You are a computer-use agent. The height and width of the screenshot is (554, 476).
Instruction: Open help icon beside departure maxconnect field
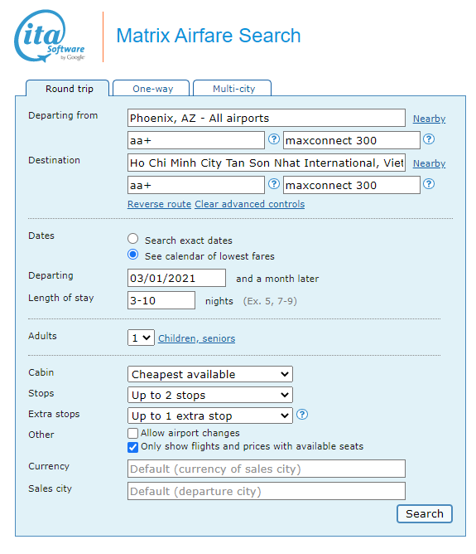[x=429, y=139]
